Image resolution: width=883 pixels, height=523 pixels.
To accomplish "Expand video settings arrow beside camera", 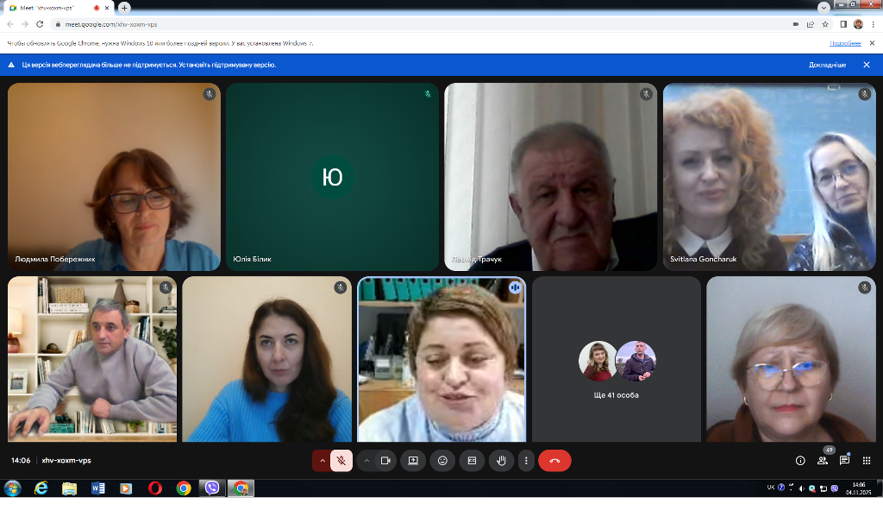I will tap(366, 461).
